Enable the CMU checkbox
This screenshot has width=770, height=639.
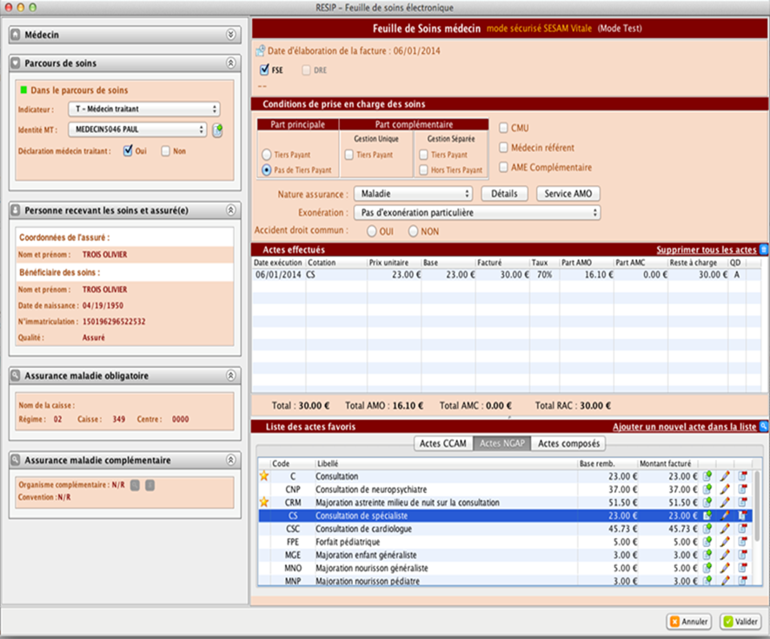click(505, 128)
